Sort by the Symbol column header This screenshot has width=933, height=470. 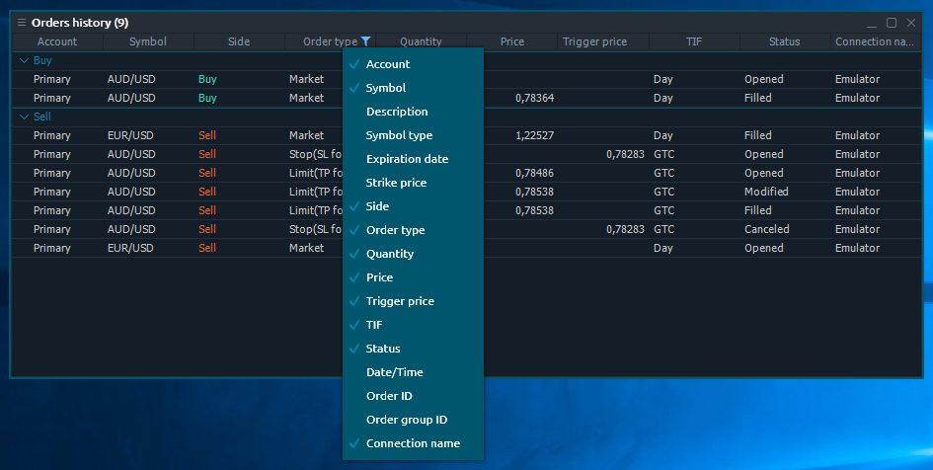point(148,41)
